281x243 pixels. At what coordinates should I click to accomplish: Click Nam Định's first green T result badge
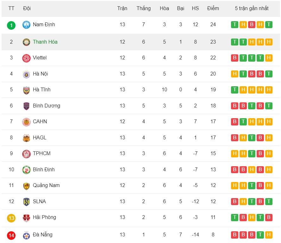coord(234,25)
